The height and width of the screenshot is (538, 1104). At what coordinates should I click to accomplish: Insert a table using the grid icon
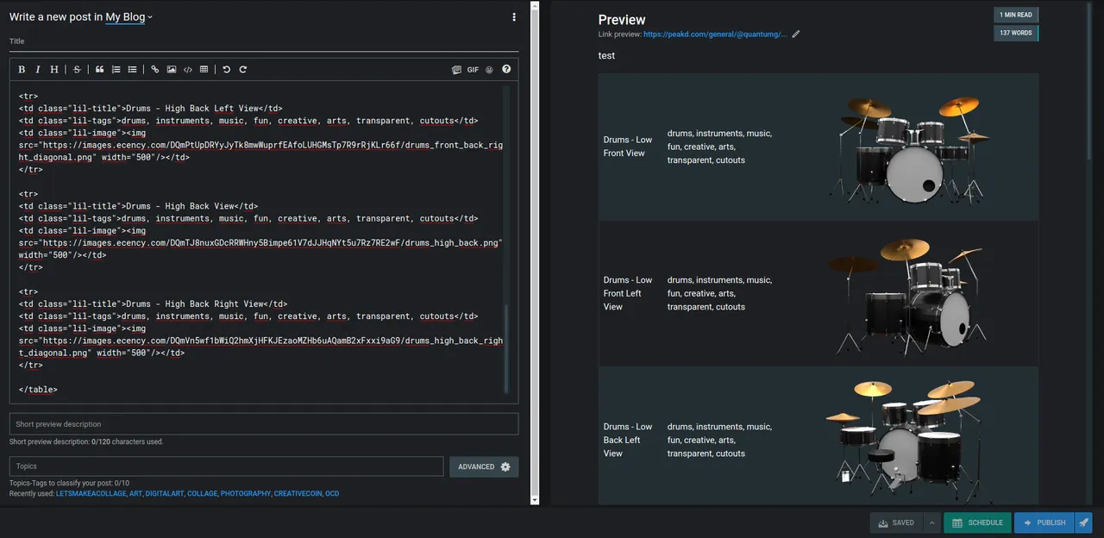(204, 70)
